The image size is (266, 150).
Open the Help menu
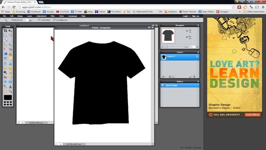pos(83,16)
